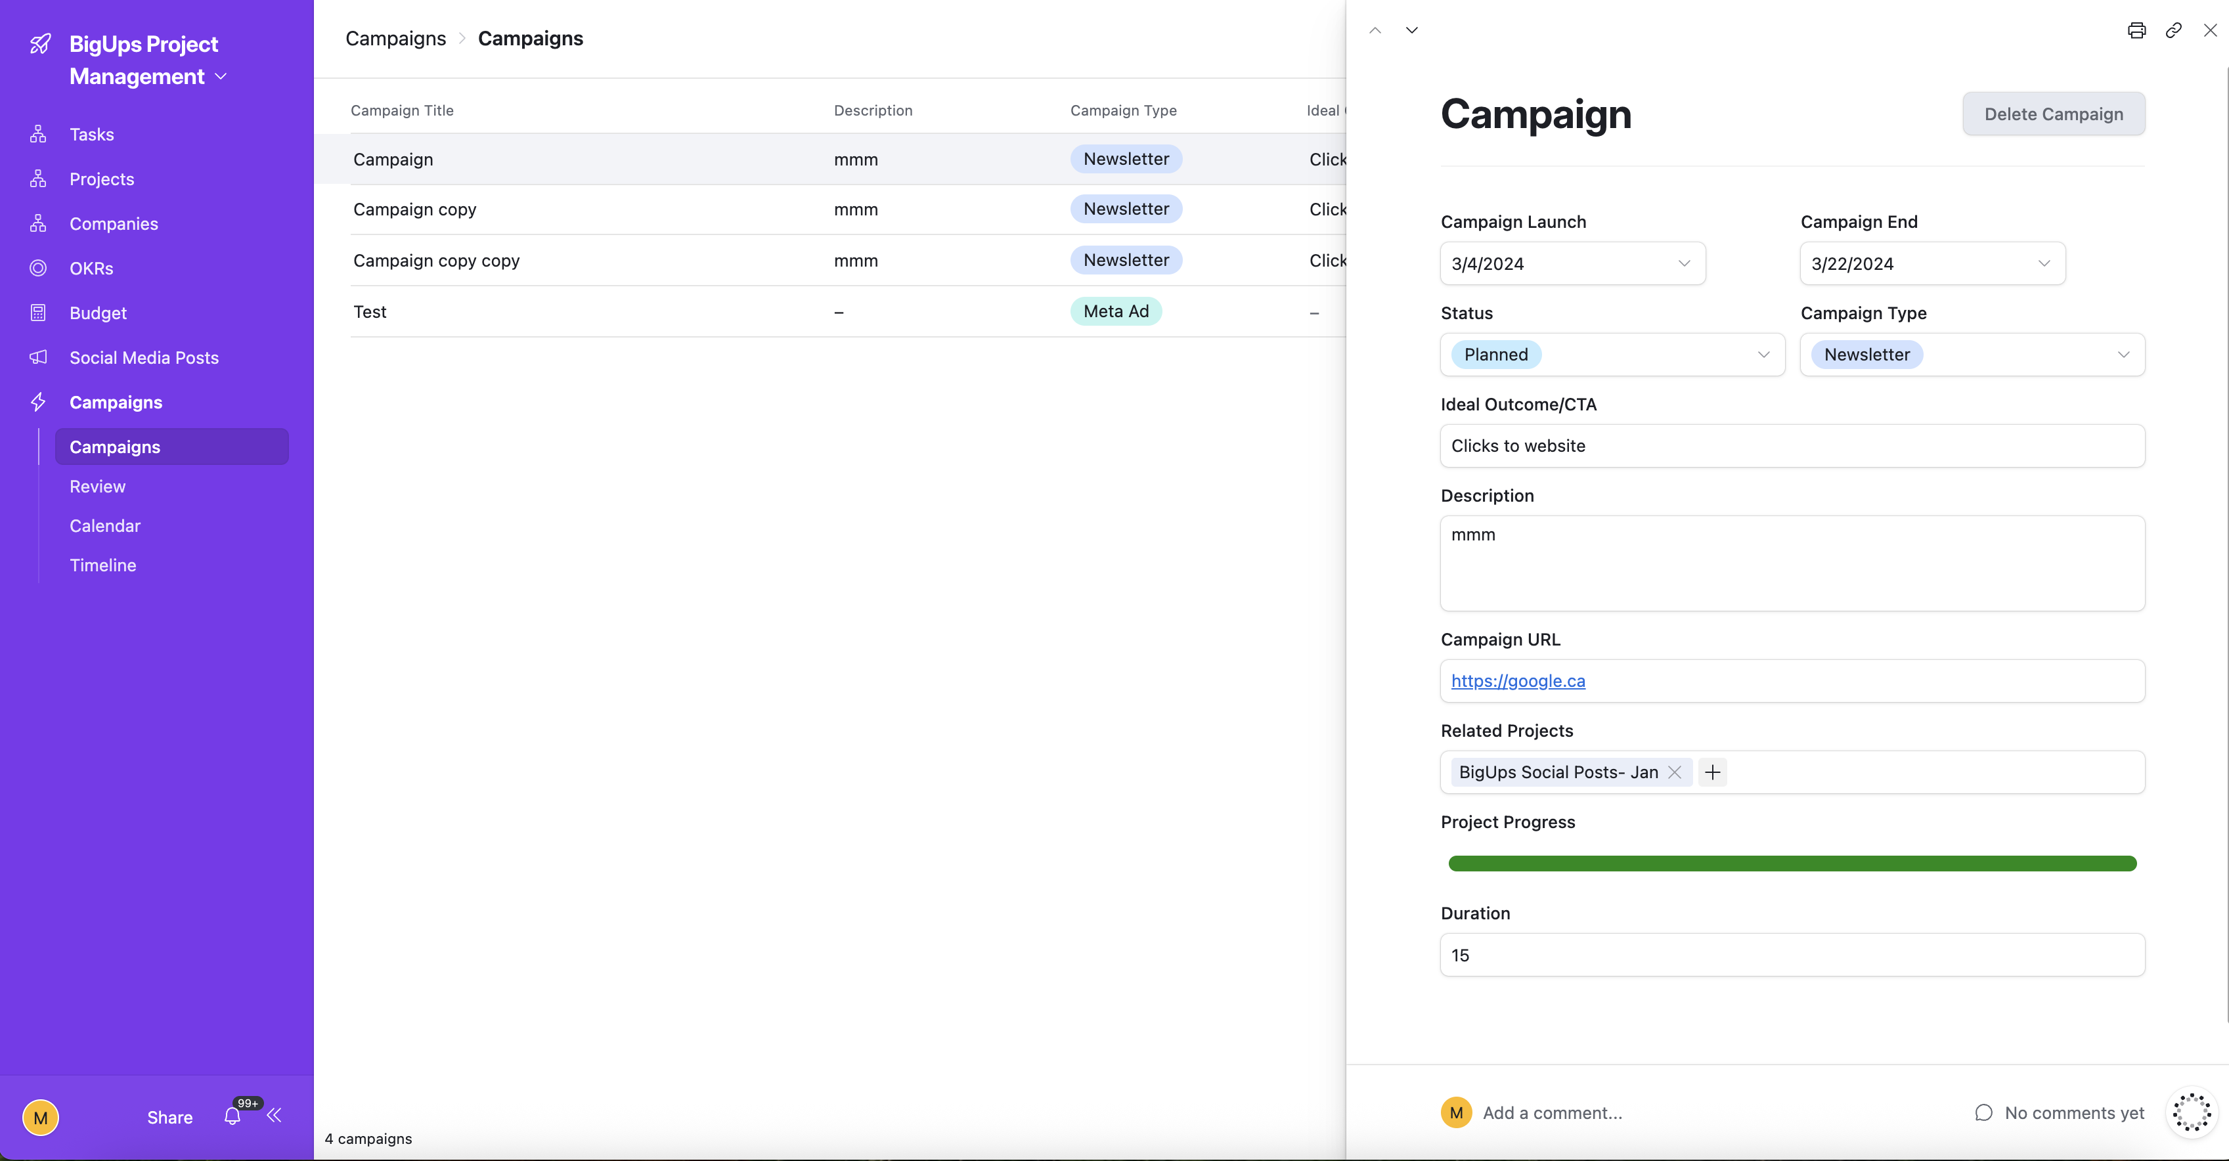
Task: Go to next record arrow
Action: (x=1412, y=30)
